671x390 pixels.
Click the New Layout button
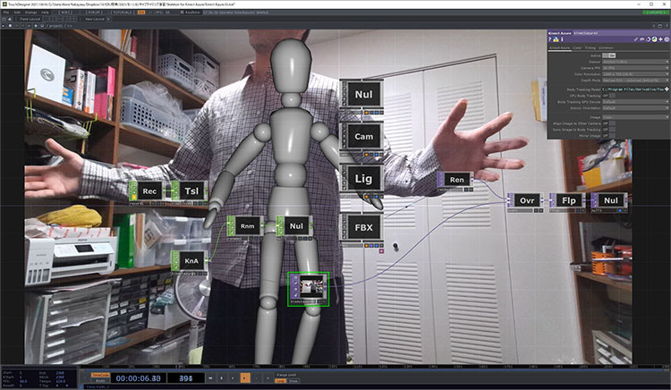[95, 19]
